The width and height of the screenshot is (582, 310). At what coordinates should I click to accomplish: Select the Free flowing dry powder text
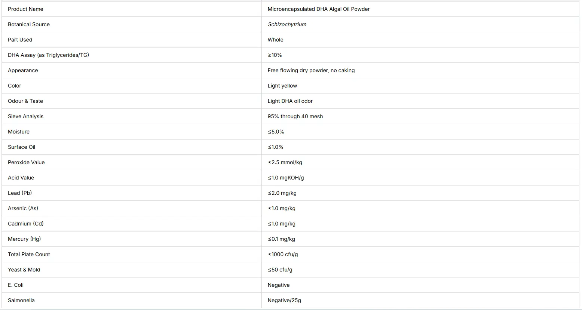pos(297,70)
